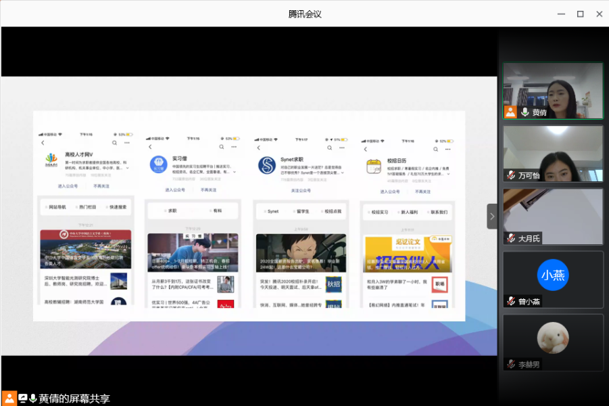The width and height of the screenshot is (609, 406).
Task: Click search icon in Synet求职 screen
Action: (x=329, y=148)
